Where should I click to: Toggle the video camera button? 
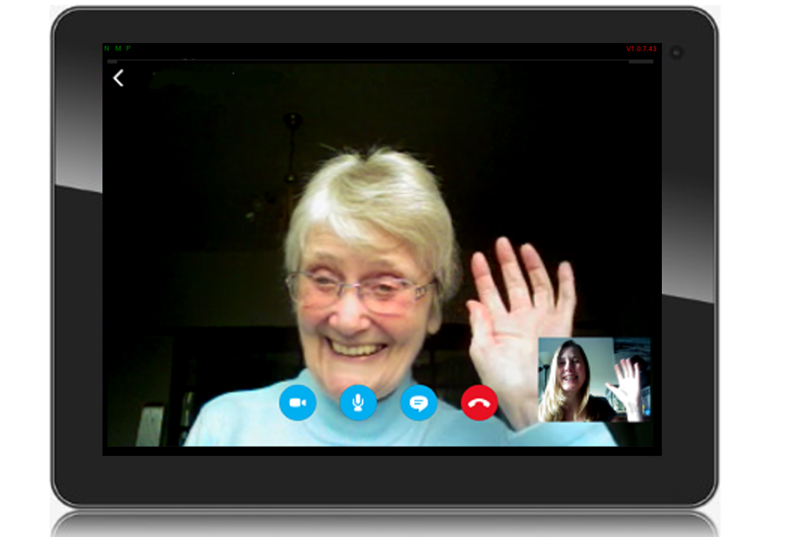(297, 403)
